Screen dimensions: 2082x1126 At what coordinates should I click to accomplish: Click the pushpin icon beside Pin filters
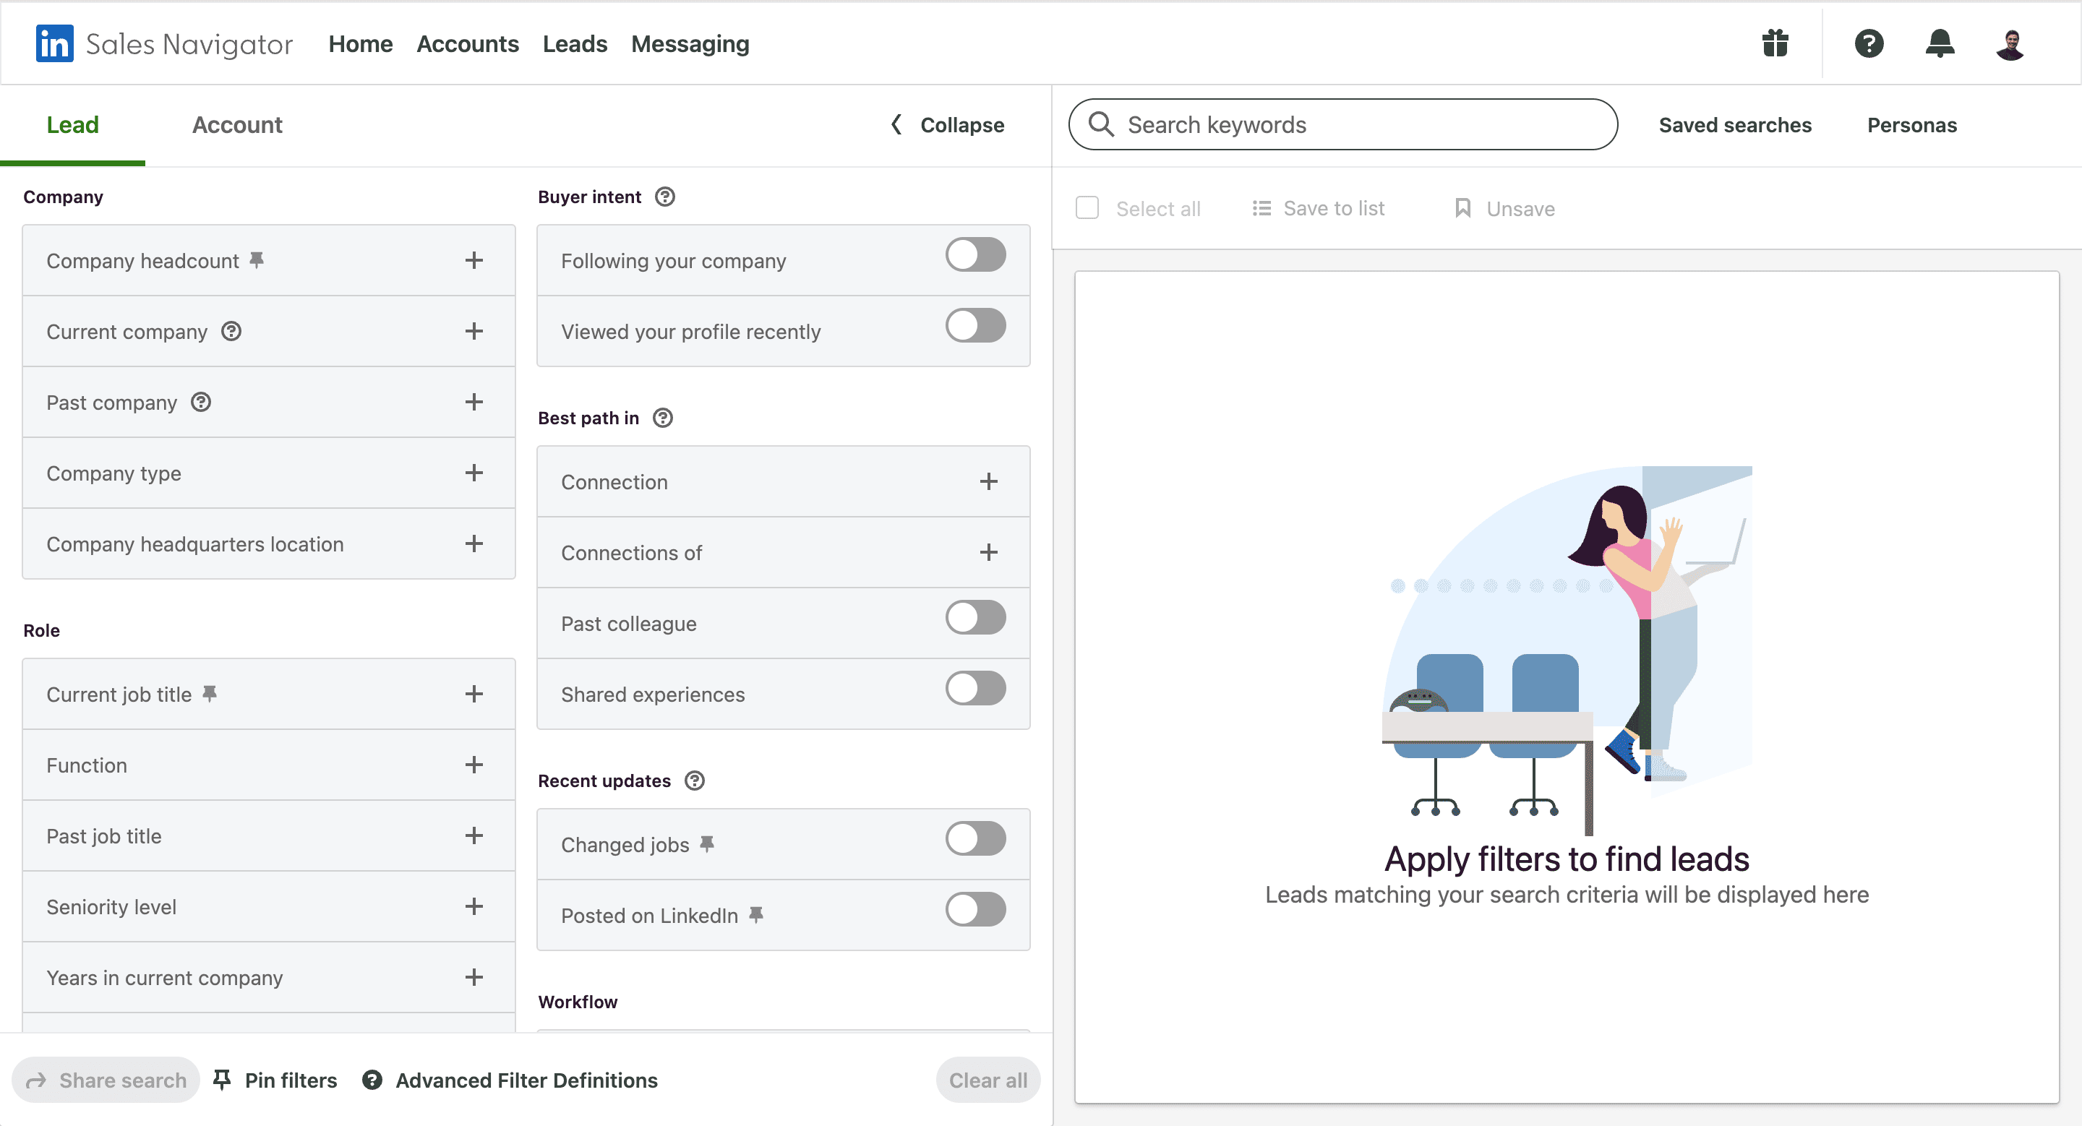click(221, 1080)
